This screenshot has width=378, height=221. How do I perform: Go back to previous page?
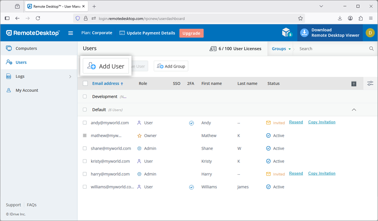(17, 18)
